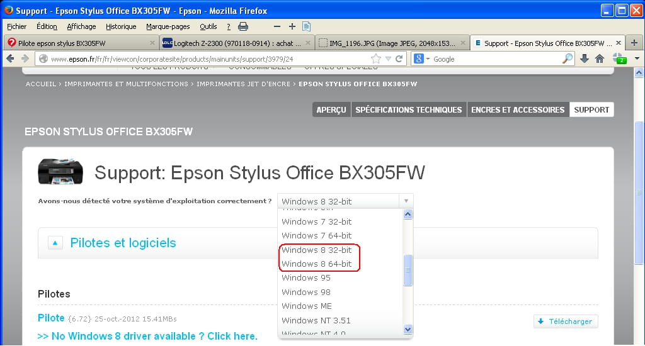Open the Fichier menu
The width and height of the screenshot is (645, 346).
[17, 26]
